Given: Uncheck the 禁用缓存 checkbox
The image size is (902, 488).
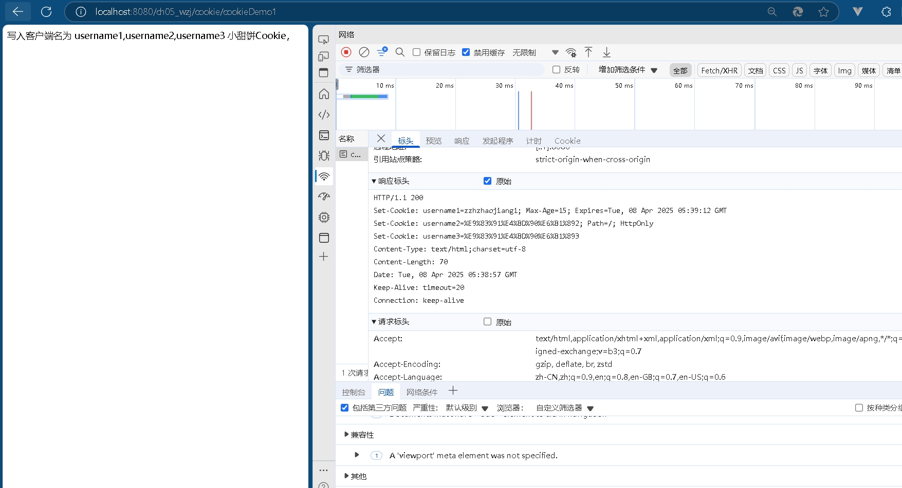Looking at the screenshot, I should tap(466, 52).
